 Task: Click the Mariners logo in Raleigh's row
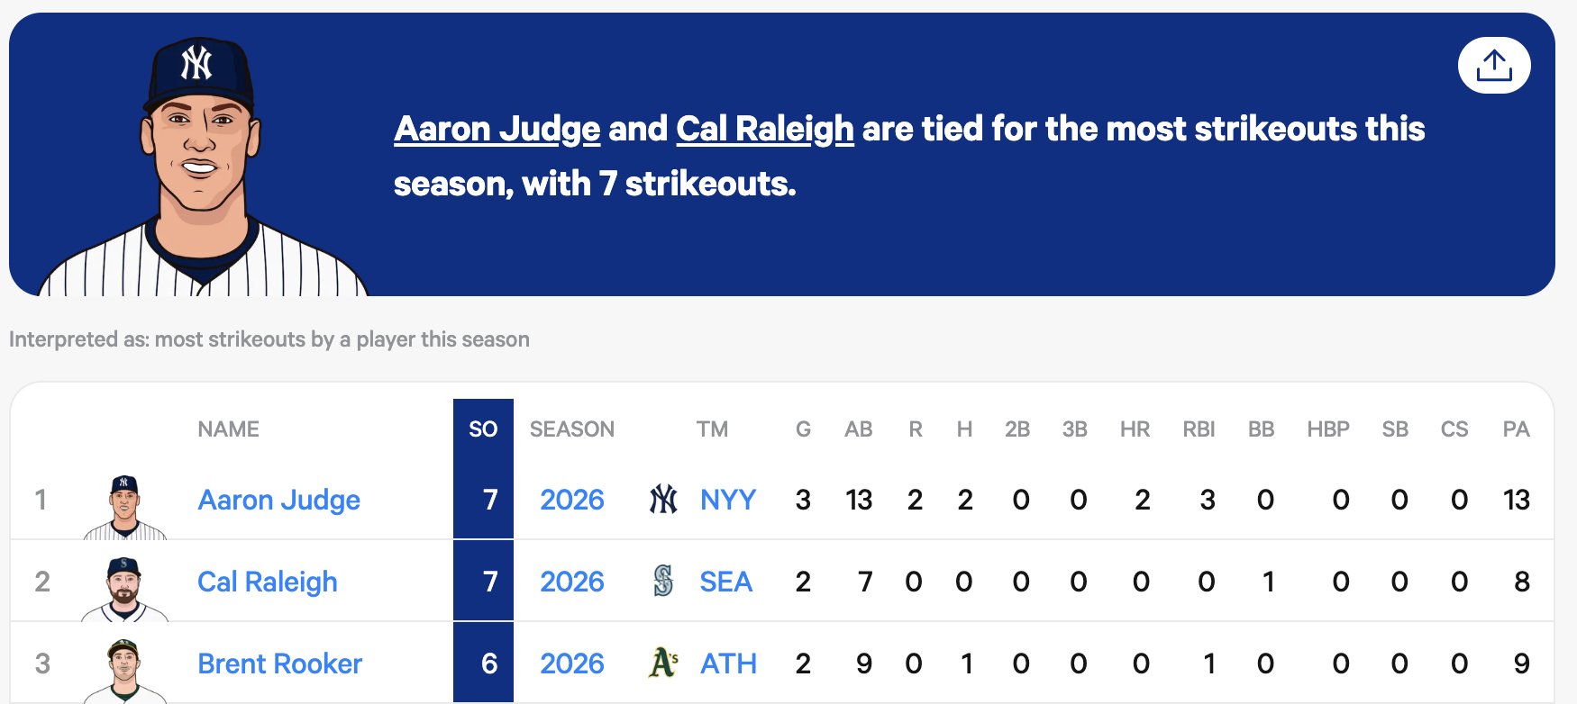(x=663, y=582)
